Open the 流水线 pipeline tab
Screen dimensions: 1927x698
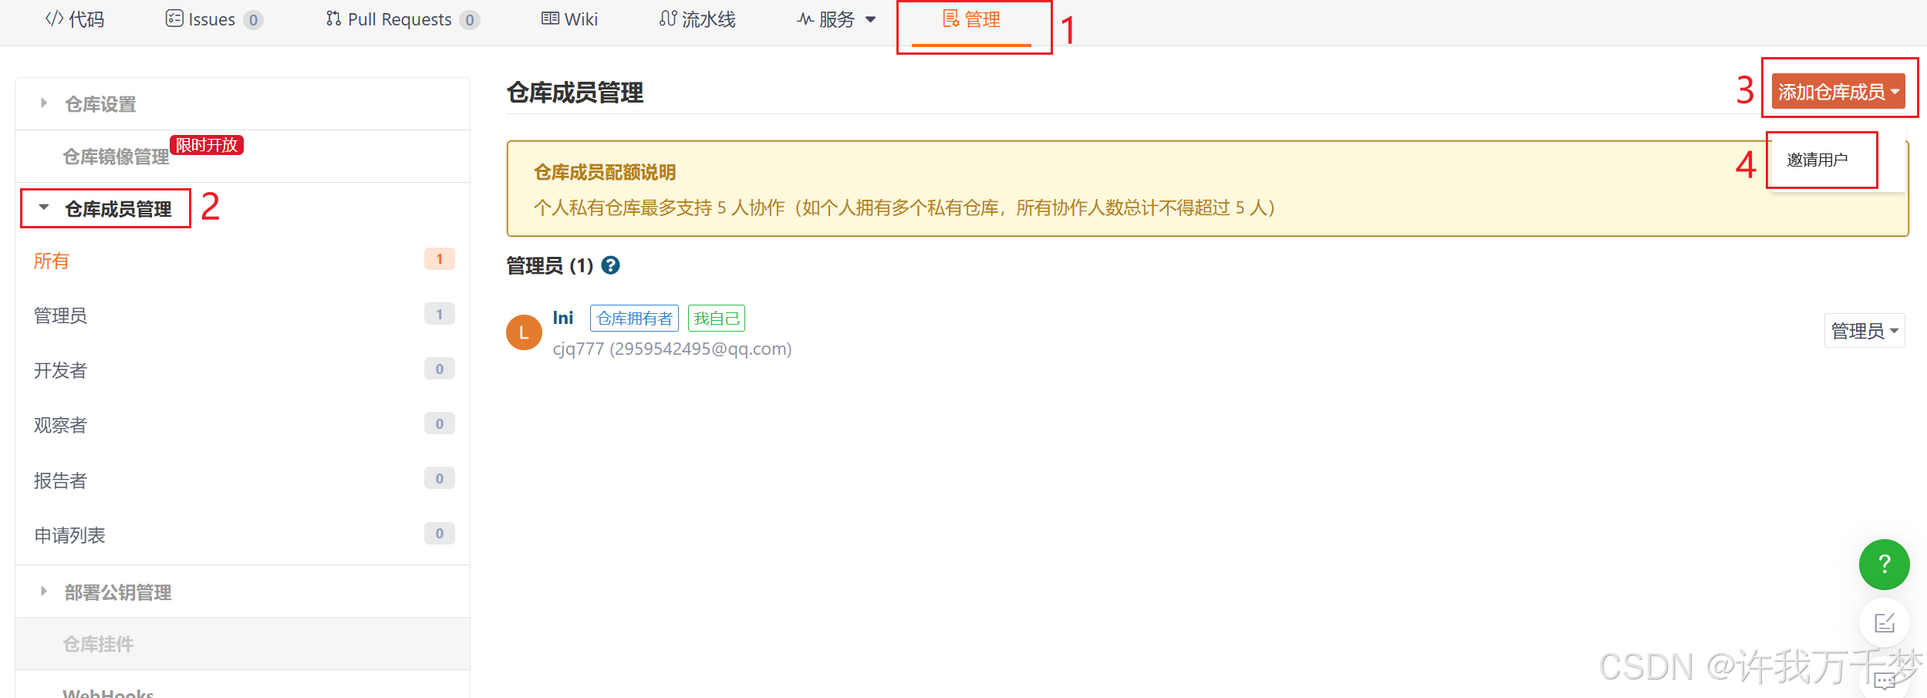click(x=697, y=19)
